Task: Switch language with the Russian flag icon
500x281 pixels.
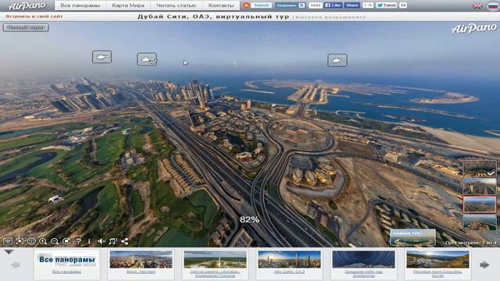Action: tap(493, 5)
